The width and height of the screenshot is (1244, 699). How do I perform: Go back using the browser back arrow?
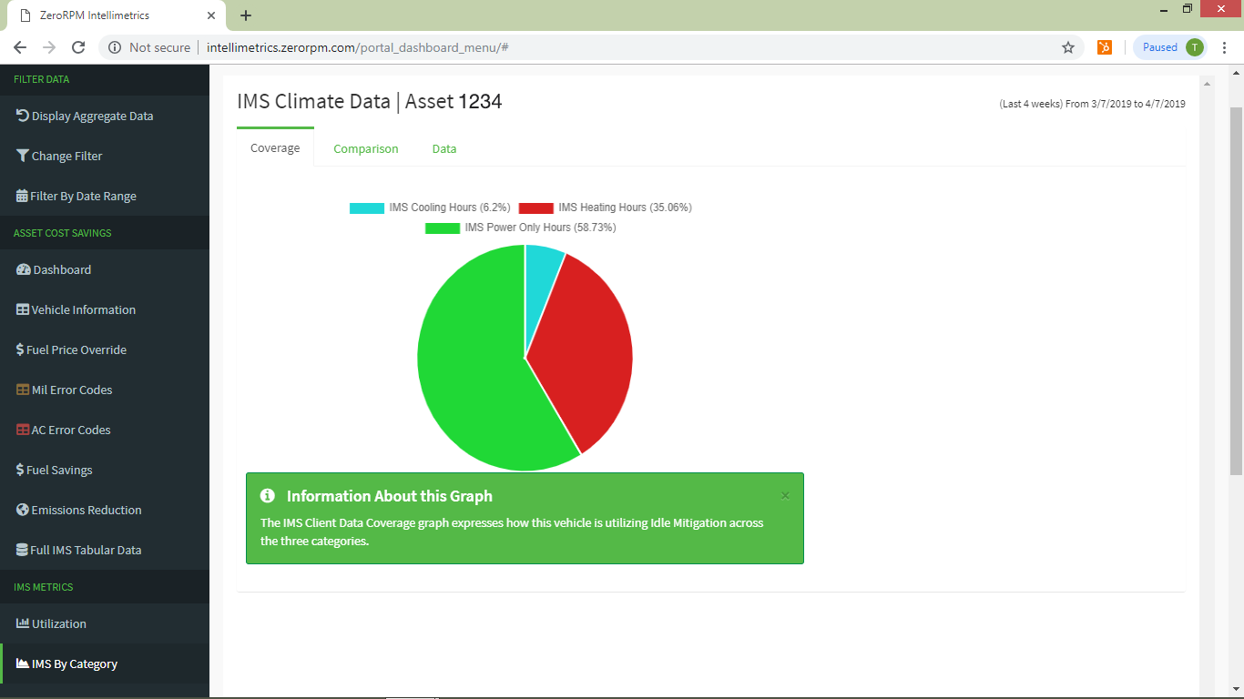pos(20,47)
